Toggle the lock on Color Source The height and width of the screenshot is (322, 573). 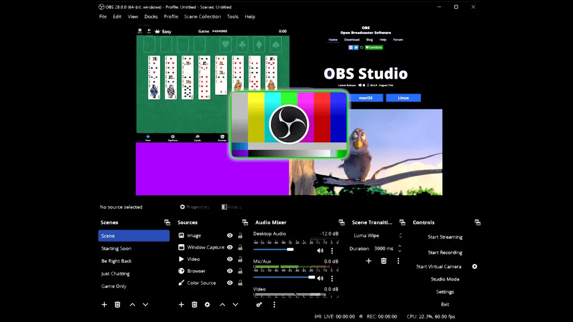240,283
